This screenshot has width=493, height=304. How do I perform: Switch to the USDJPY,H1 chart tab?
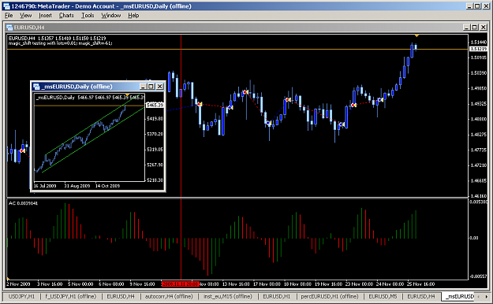[x=21, y=296]
